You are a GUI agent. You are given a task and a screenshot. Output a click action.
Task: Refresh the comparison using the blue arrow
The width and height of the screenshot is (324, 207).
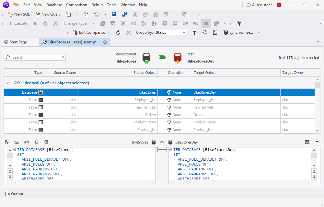coord(118,32)
